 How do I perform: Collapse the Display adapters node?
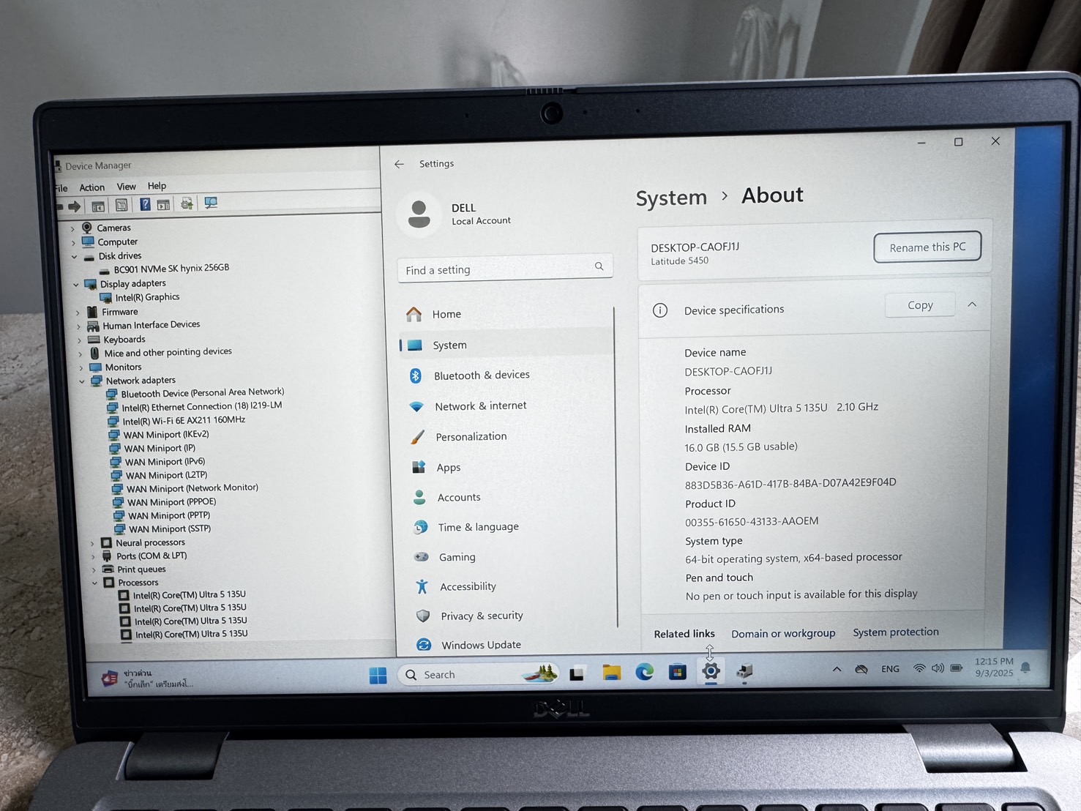point(76,285)
